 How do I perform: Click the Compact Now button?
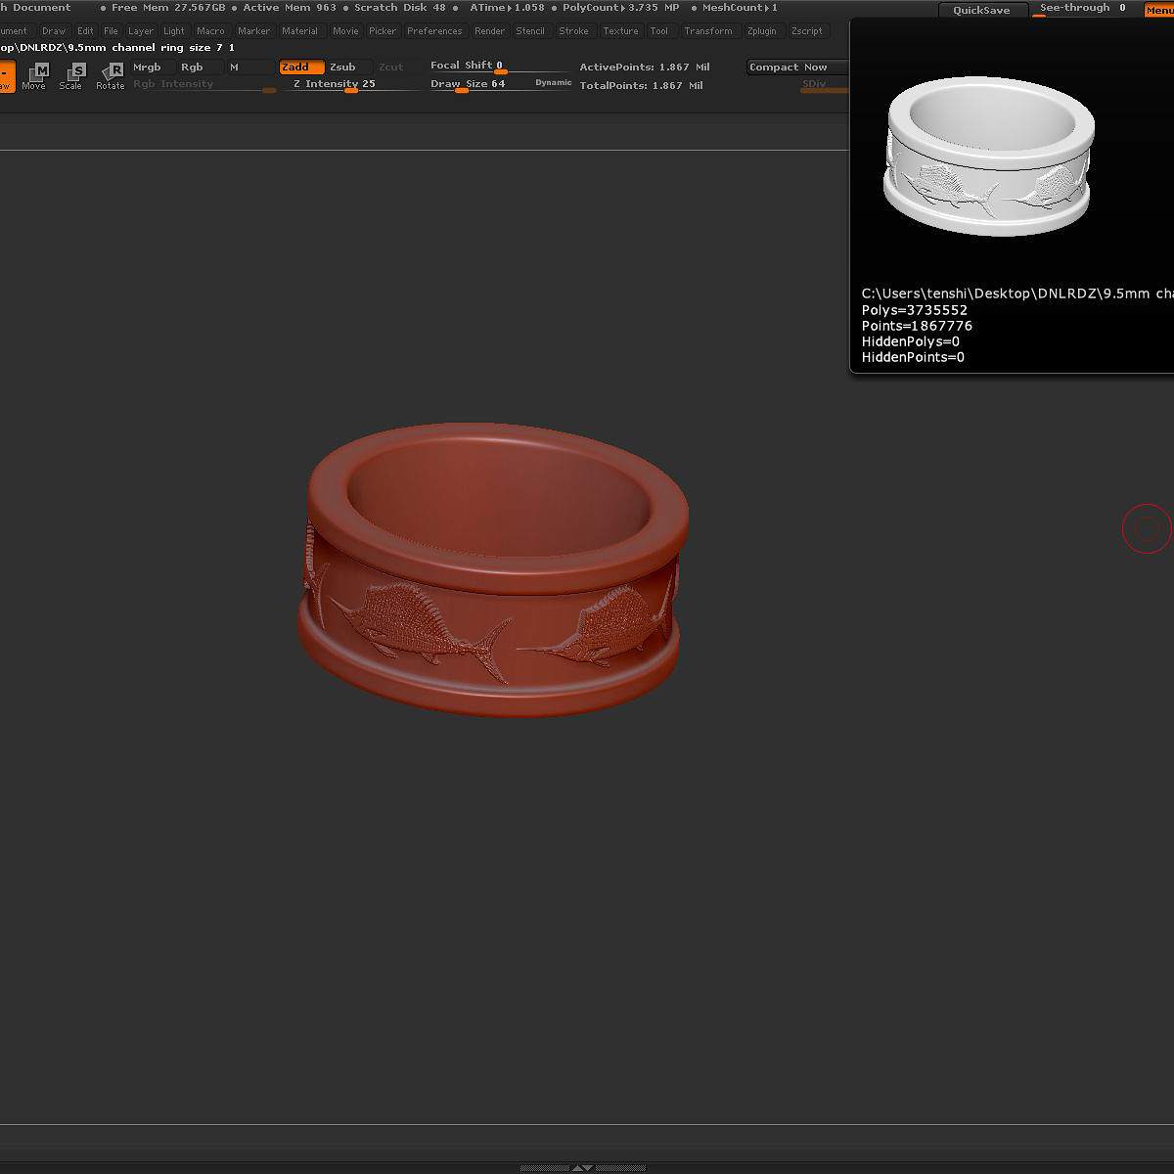(x=796, y=68)
